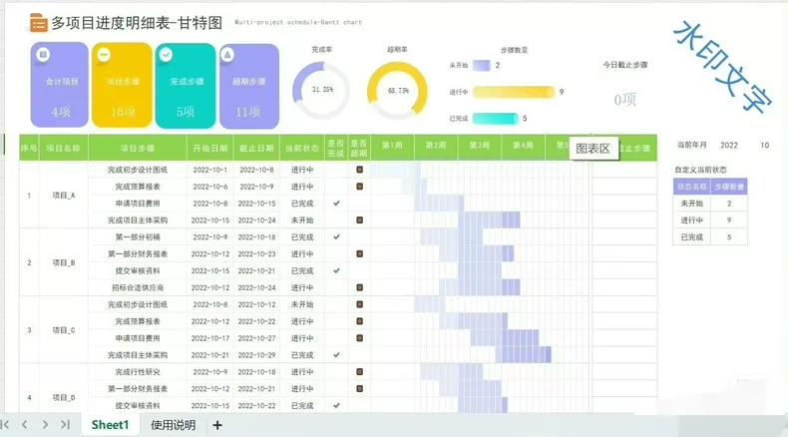Viewport: 788px width, 437px height.
Task: Click the 是否完成 checkmark for 第一部分初稿
Action: [337, 236]
